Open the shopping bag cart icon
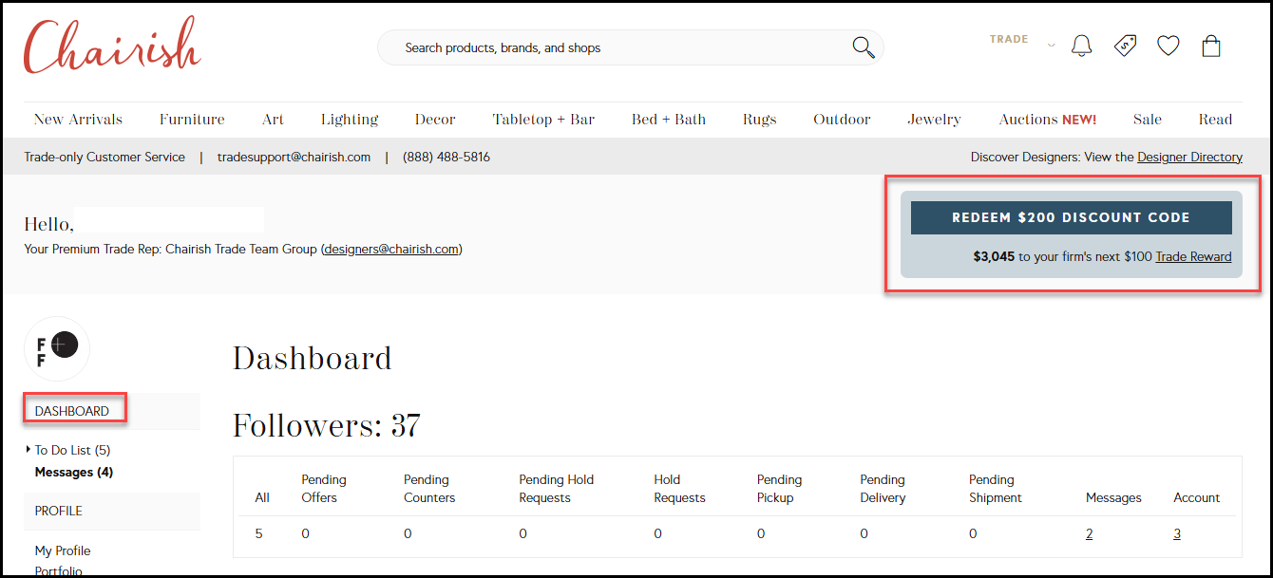 [1211, 46]
